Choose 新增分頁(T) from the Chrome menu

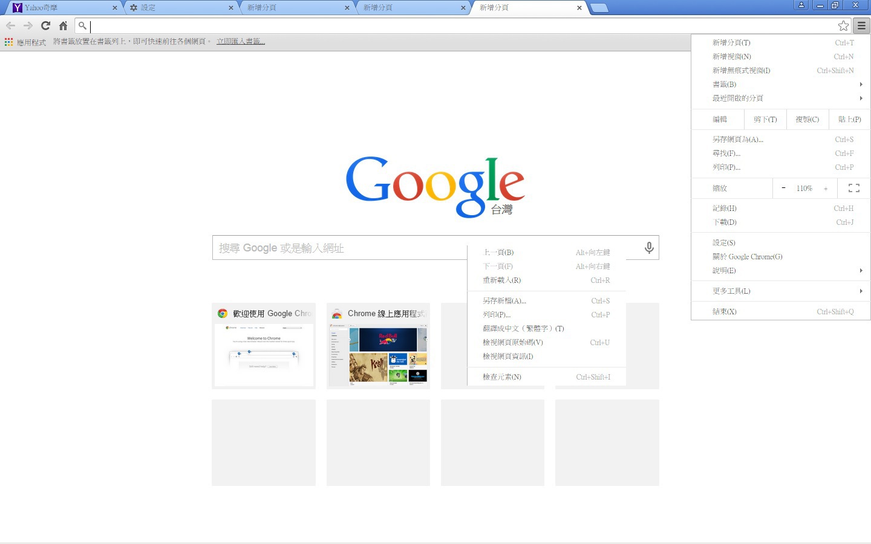pyautogui.click(x=781, y=42)
